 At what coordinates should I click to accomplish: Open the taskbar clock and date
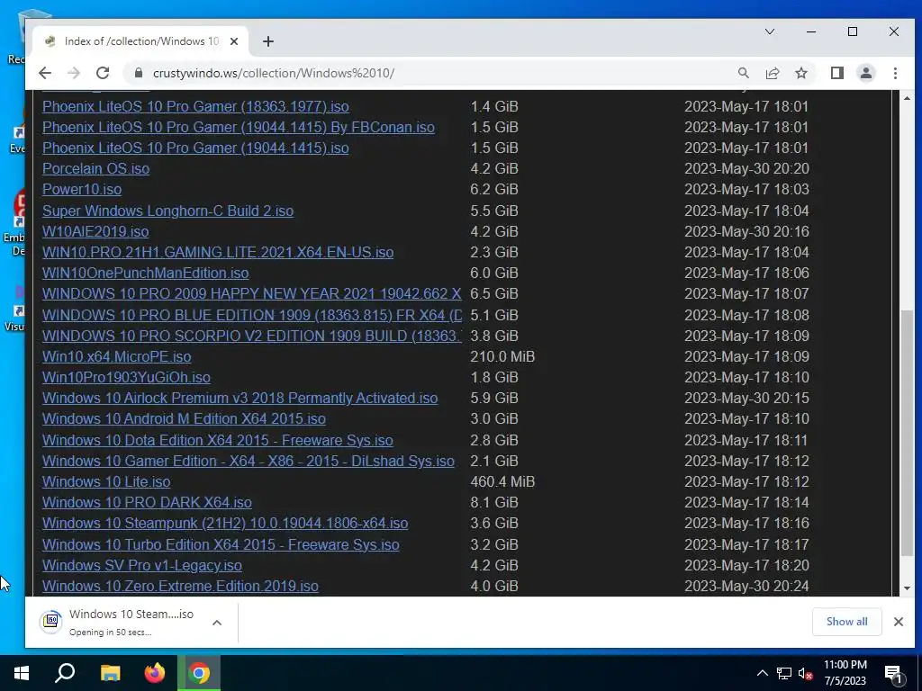(x=845, y=673)
